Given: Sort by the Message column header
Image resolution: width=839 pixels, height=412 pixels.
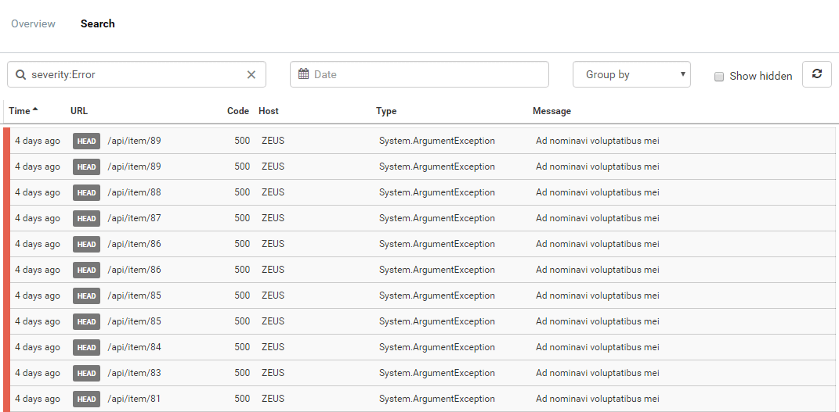Looking at the screenshot, I should tap(551, 111).
